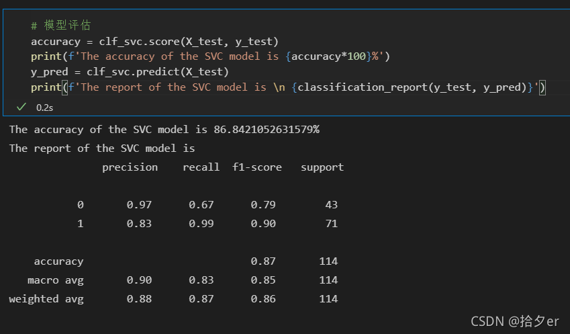Click class 1 support value 71
Viewport: 570px width, 334px height.
(331, 223)
